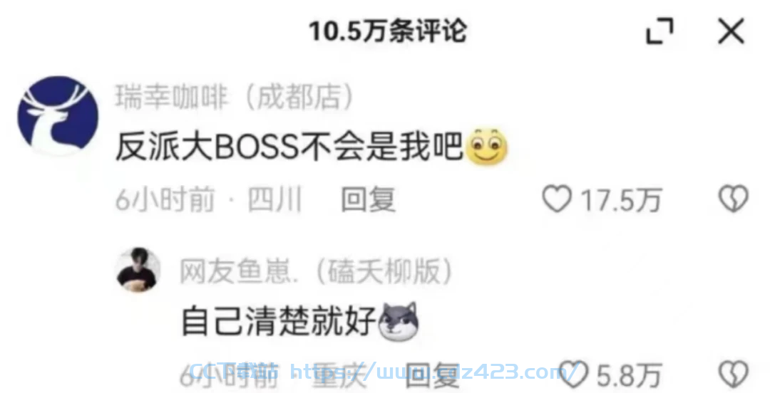Open the username 网友鱼崽.（磕夭柳版）
Viewport: 770px width, 393px height.
[317, 271]
